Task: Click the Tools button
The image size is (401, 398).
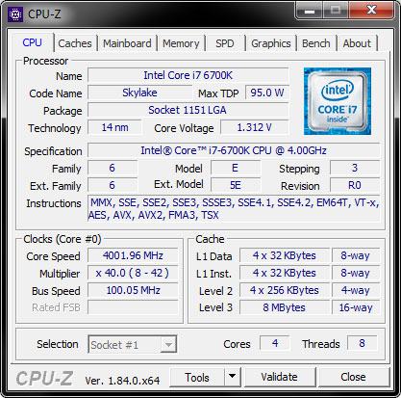Action: tap(197, 377)
